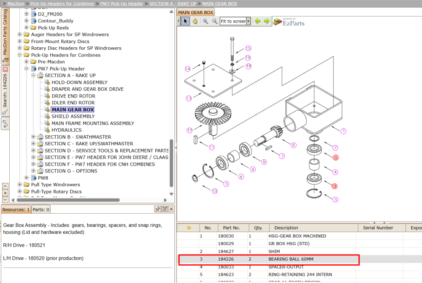Click callout 6 by the pinion gear
The height and width of the screenshot is (283, 422).
293,145
